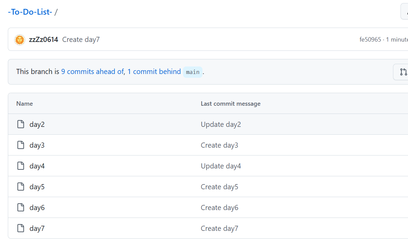Click the file icon beside day5
This screenshot has height=252, width=408.
coord(21,187)
